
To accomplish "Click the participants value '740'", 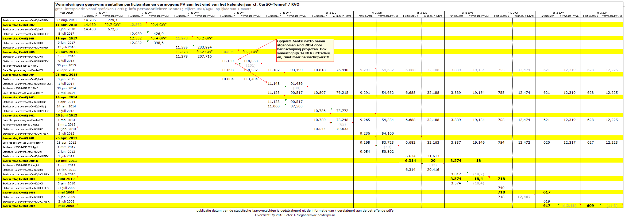I will [x=501, y=188].
